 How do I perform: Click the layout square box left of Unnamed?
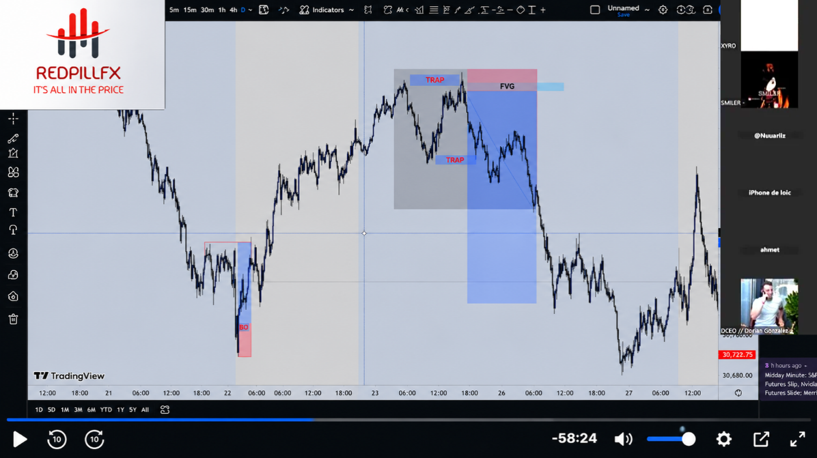click(594, 10)
